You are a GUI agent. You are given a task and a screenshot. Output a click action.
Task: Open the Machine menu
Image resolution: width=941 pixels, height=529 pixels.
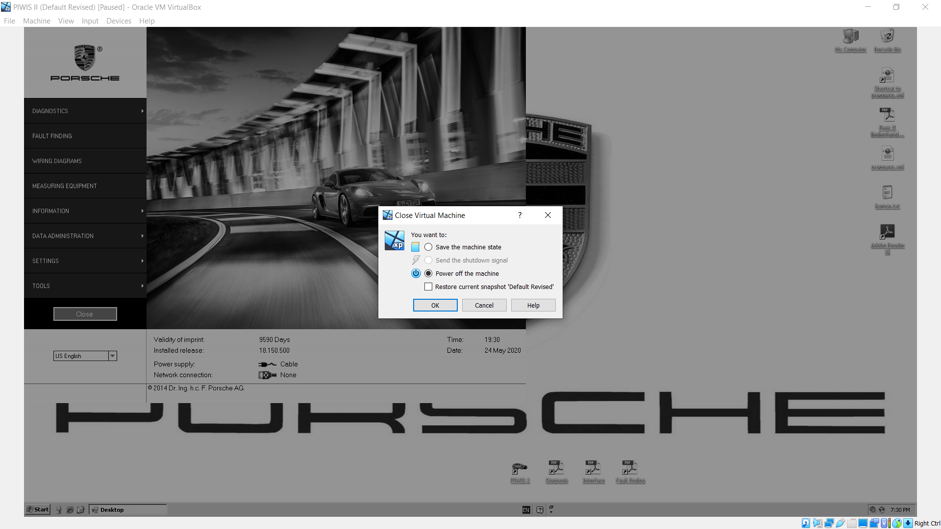point(37,21)
